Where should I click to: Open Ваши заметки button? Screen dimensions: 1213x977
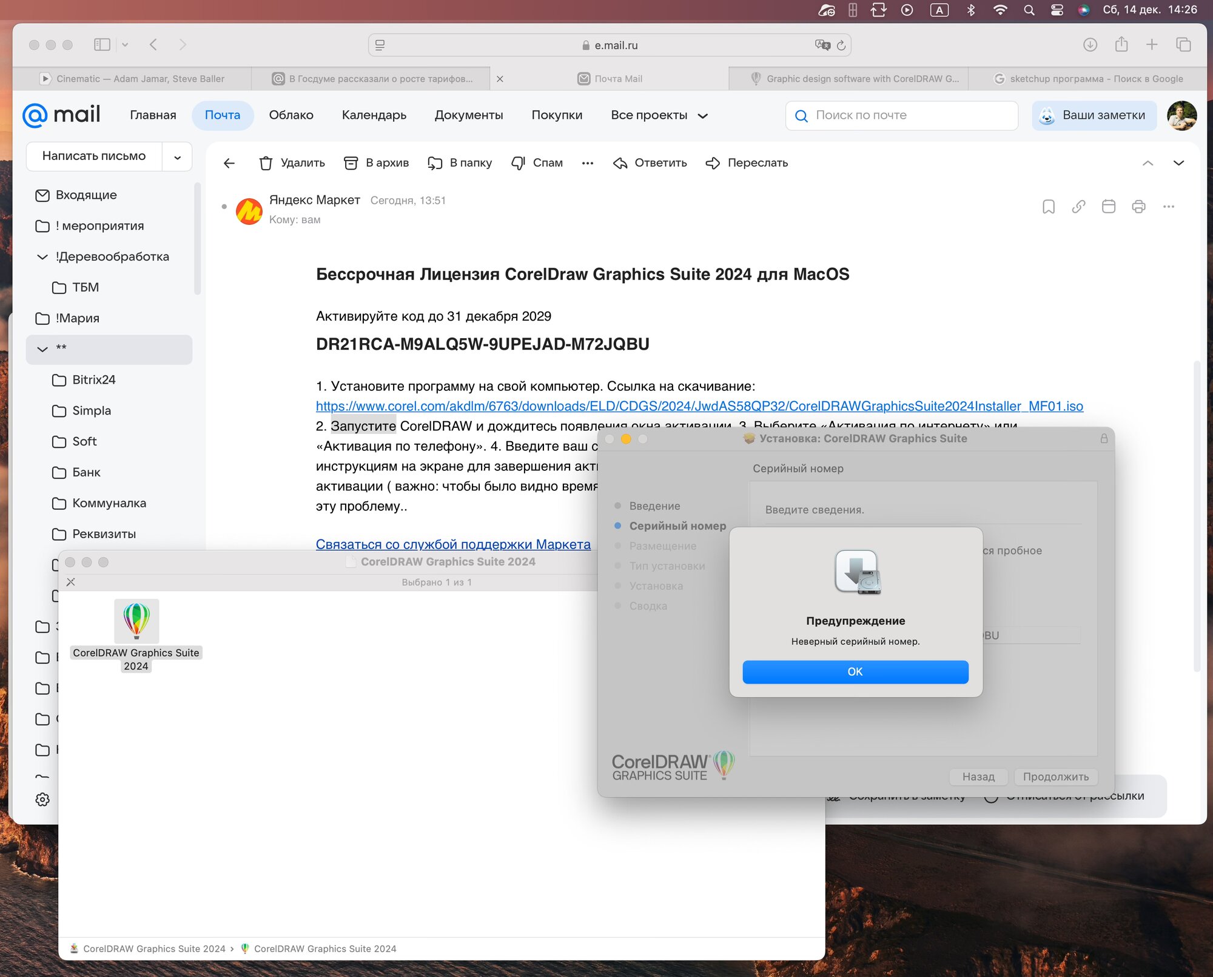pyautogui.click(x=1094, y=115)
